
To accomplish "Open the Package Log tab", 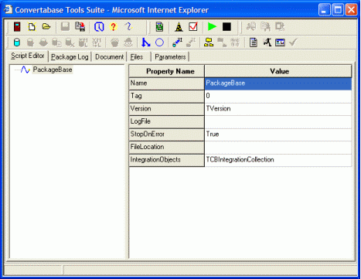I will (x=70, y=56).
